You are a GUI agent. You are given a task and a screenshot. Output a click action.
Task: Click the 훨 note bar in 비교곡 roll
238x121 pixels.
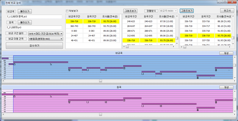132,66
